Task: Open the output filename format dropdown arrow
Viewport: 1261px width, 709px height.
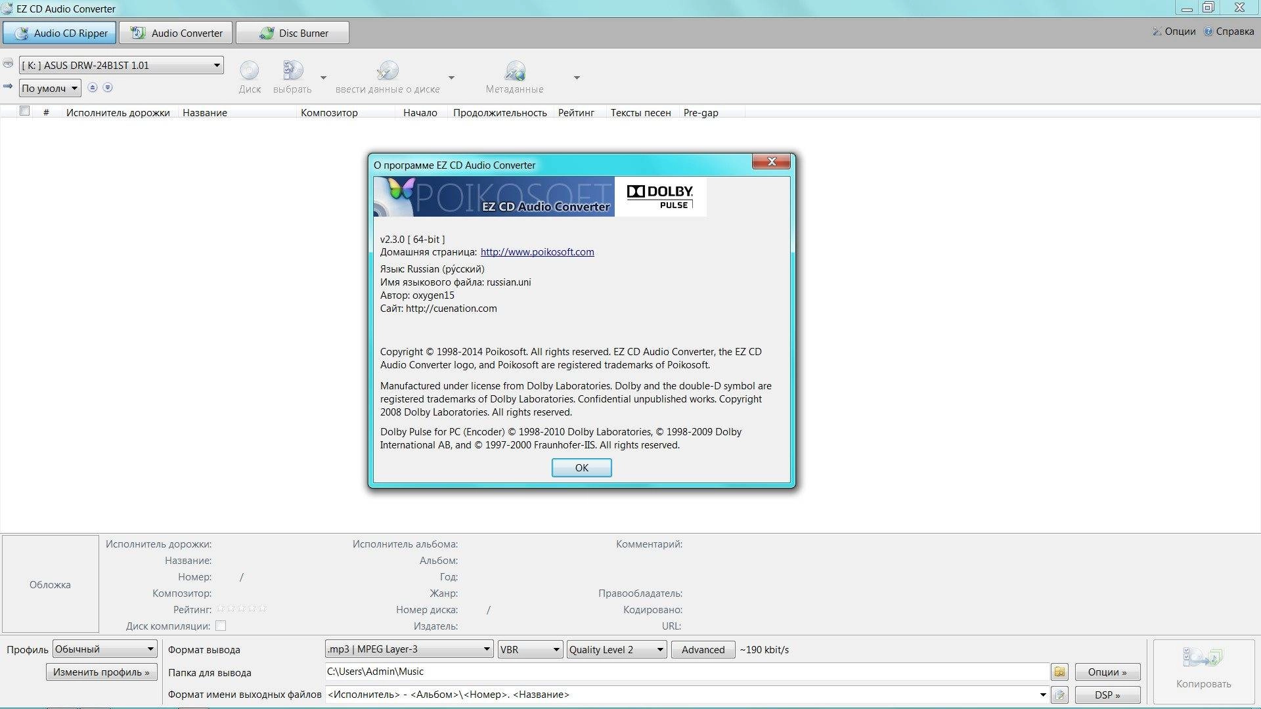Action: tap(1042, 695)
